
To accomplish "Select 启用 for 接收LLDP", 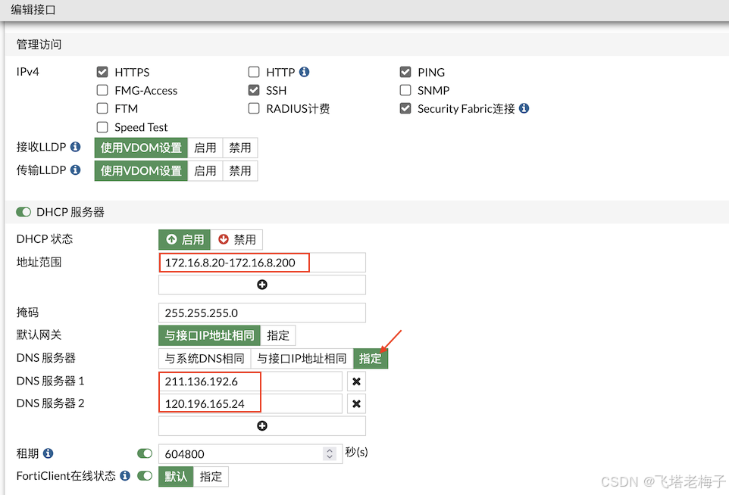I will pyautogui.click(x=205, y=148).
